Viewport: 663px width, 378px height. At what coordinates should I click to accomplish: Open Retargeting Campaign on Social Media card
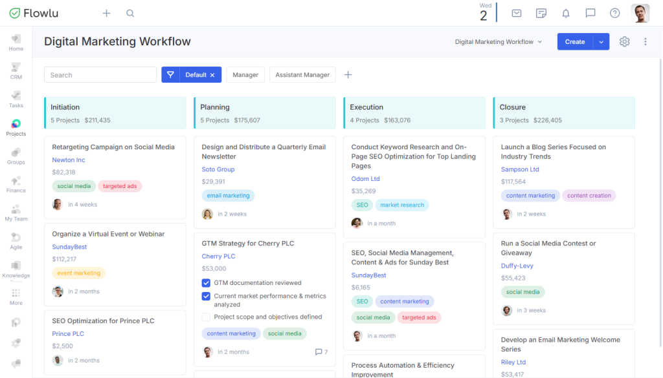[113, 147]
